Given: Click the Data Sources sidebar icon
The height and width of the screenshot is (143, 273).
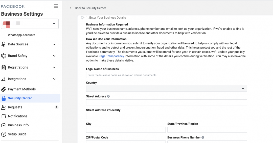Looking at the screenshot, I should click(x=4, y=44).
